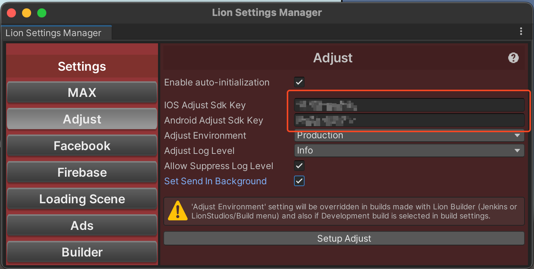
Task: Open the Adjust Environment Production dropdown
Action: click(x=409, y=135)
